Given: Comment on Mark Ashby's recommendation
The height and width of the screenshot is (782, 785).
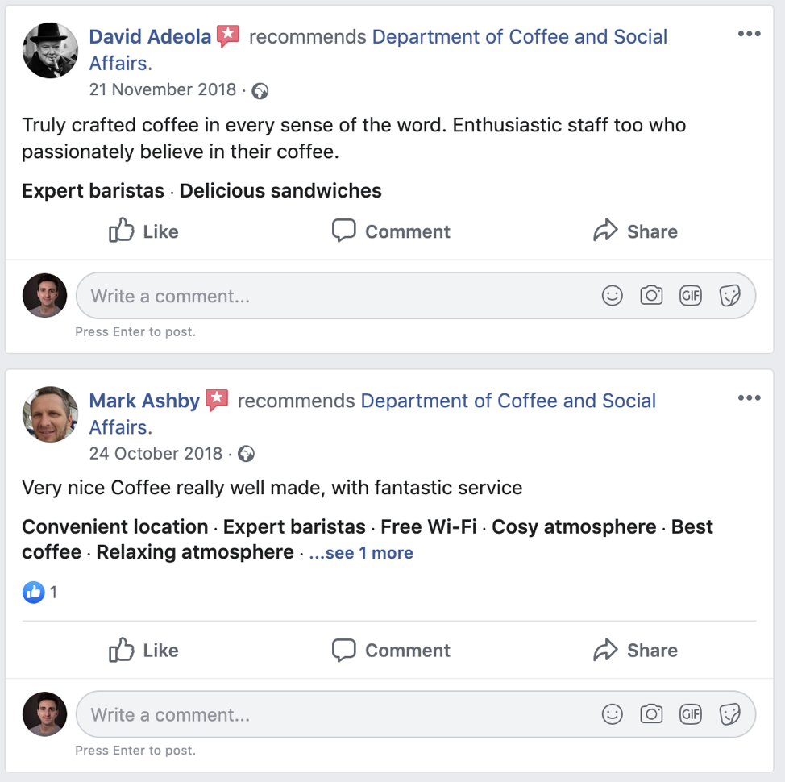Looking at the screenshot, I should pyautogui.click(x=392, y=650).
